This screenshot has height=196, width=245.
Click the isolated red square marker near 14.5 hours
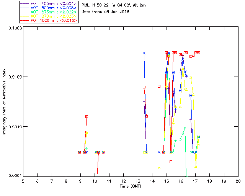point(159,86)
